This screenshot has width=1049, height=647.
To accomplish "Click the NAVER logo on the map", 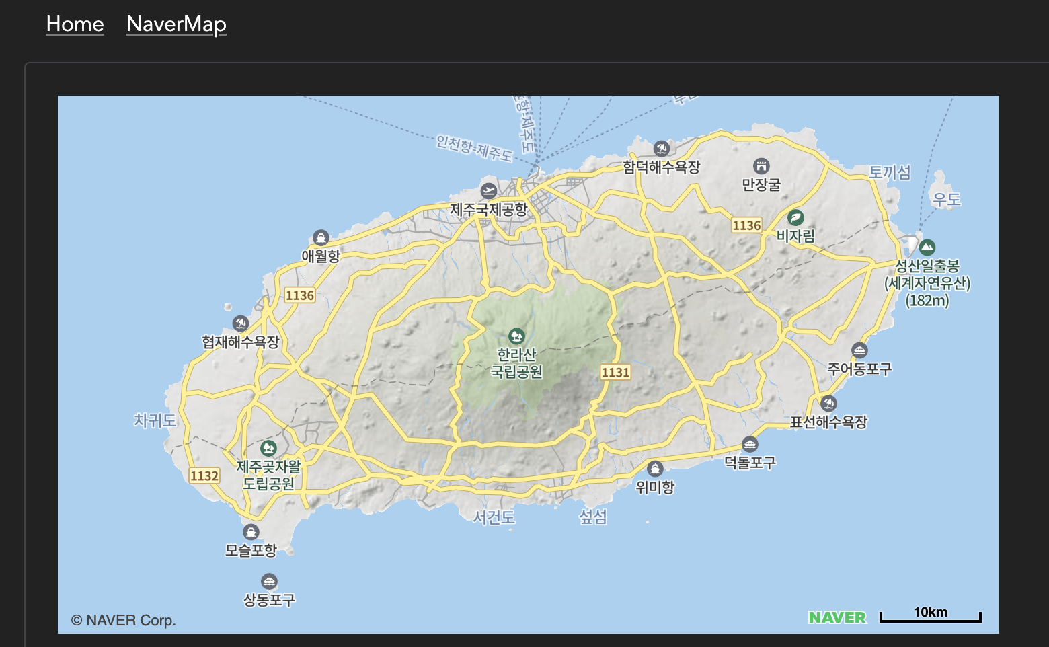I will (837, 617).
